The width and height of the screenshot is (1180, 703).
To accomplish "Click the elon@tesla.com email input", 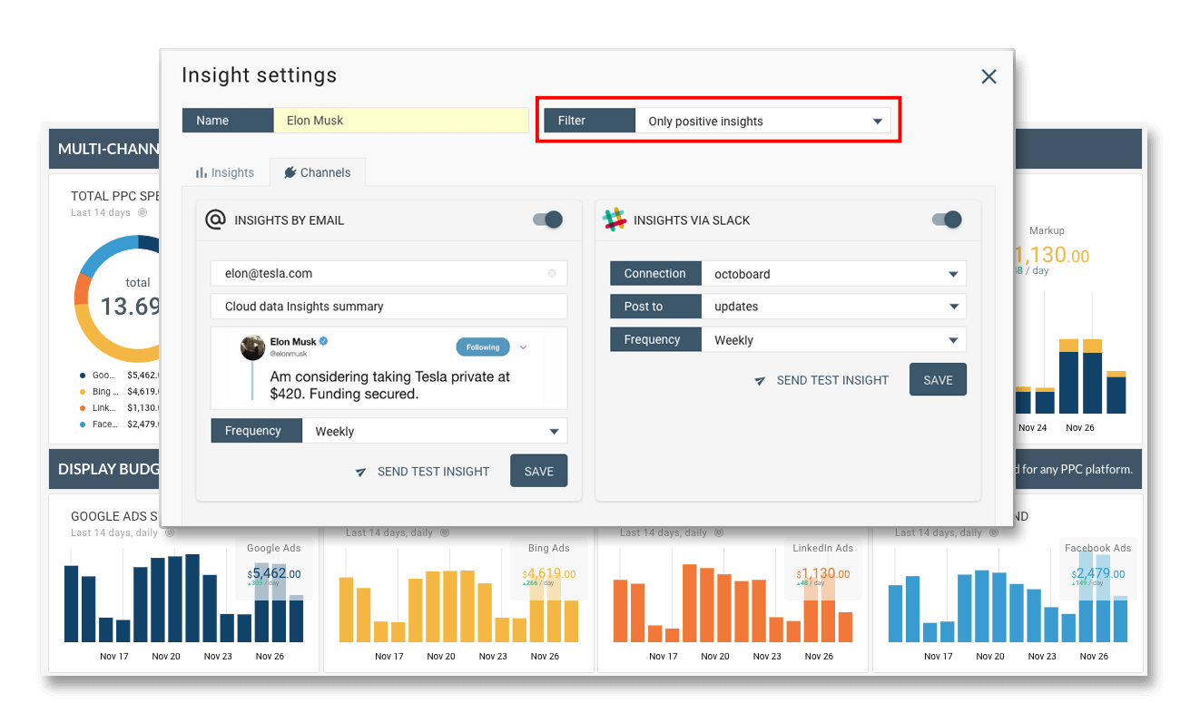I will coord(388,273).
